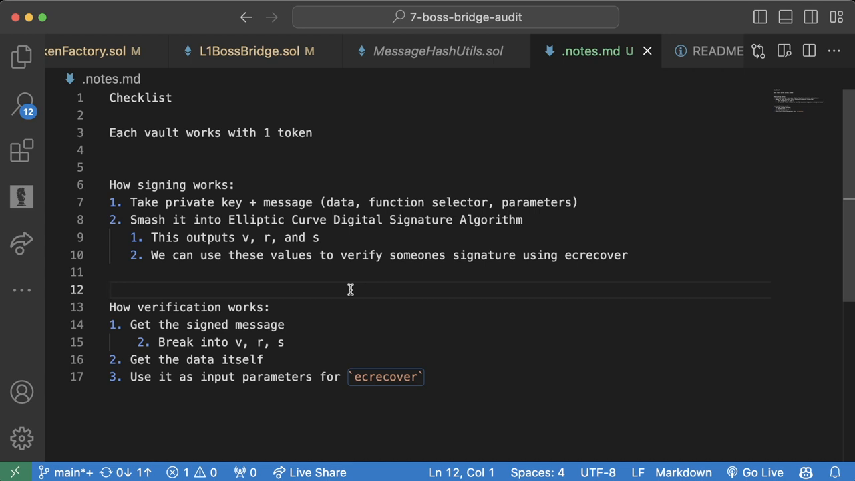This screenshot has width=855, height=481.
Task: Click the Split Editor icon
Action: click(x=809, y=51)
